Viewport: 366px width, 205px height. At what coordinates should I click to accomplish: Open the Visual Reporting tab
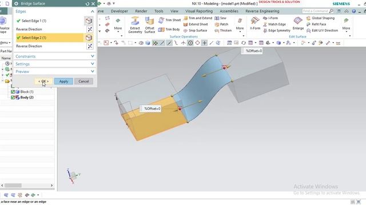point(199,11)
